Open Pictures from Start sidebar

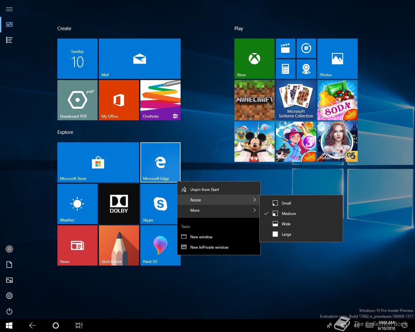9,280
